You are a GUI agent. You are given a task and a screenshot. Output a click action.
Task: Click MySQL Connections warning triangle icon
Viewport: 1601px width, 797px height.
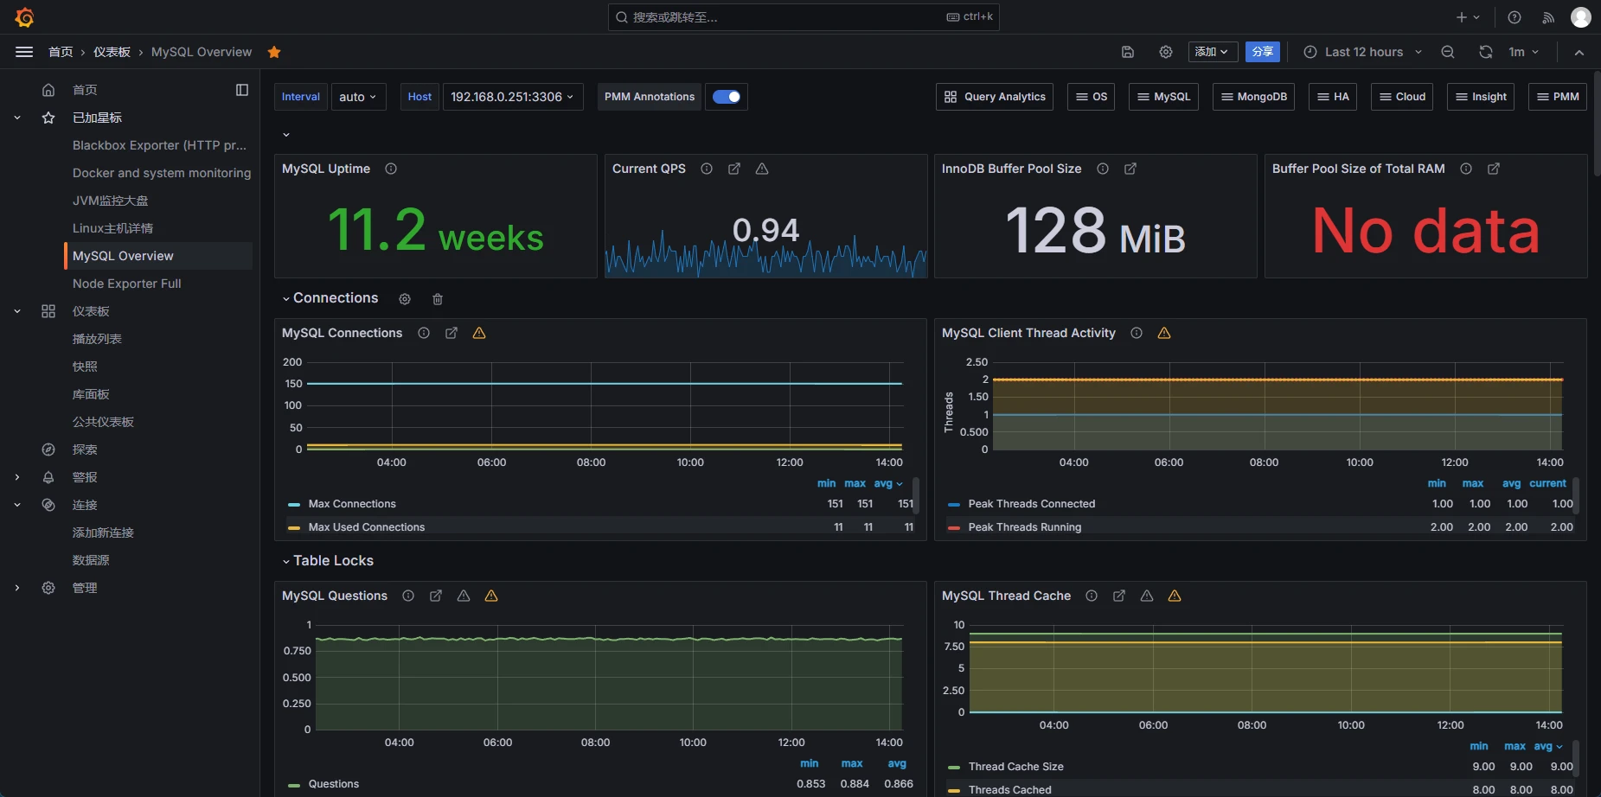479,333
